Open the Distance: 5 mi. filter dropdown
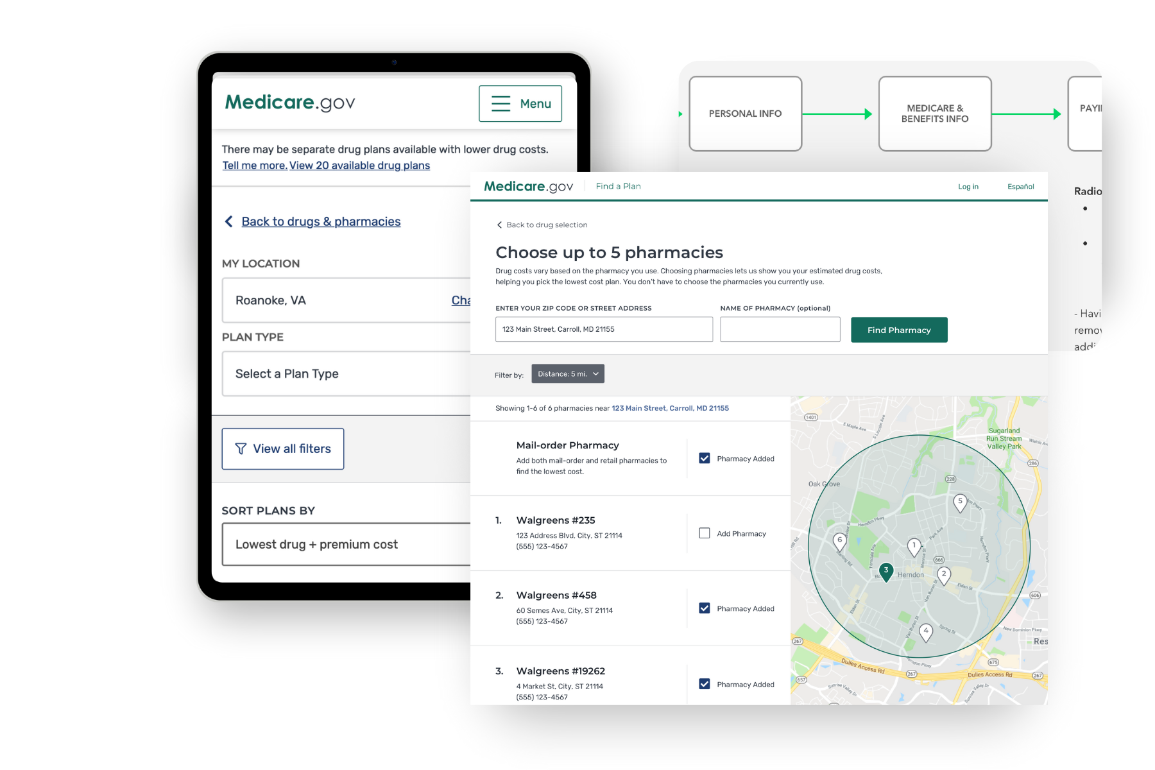The height and width of the screenshot is (770, 1155). 567,374
